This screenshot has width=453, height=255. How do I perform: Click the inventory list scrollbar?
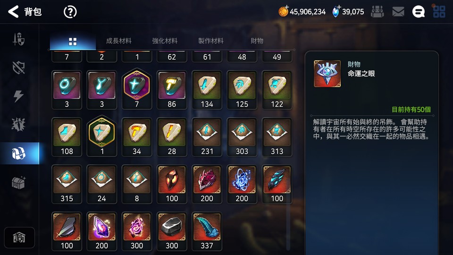288,150
